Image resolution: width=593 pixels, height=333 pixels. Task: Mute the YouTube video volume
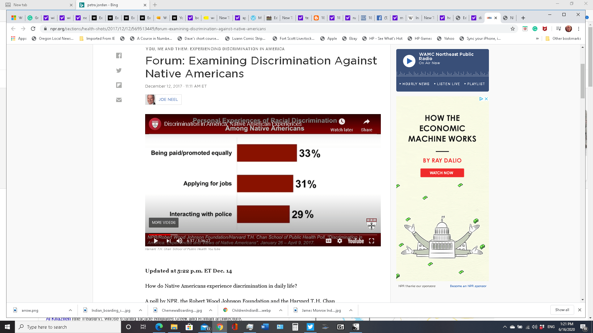pos(179,241)
